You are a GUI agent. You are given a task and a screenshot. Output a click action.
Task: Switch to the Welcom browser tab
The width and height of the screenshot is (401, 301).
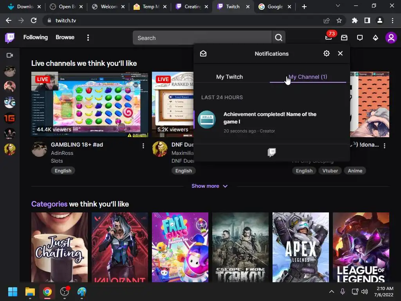[108, 7]
